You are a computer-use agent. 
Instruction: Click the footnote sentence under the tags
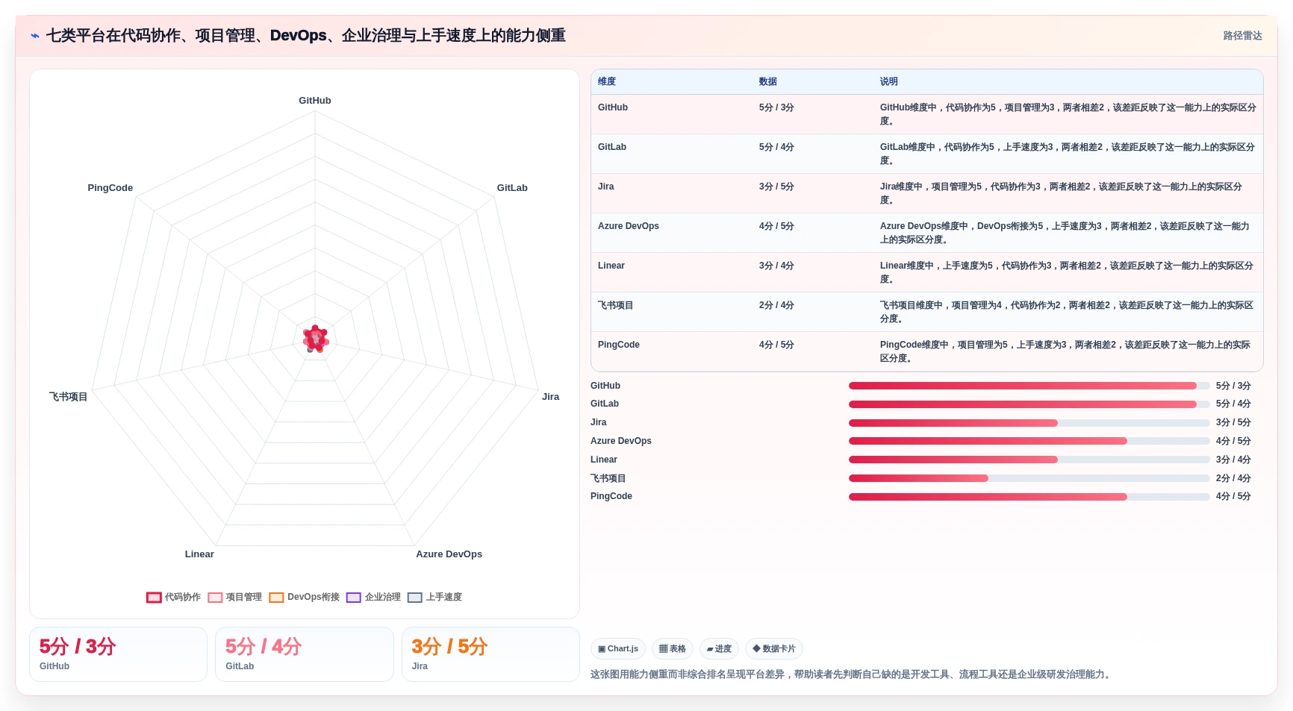pos(852,674)
